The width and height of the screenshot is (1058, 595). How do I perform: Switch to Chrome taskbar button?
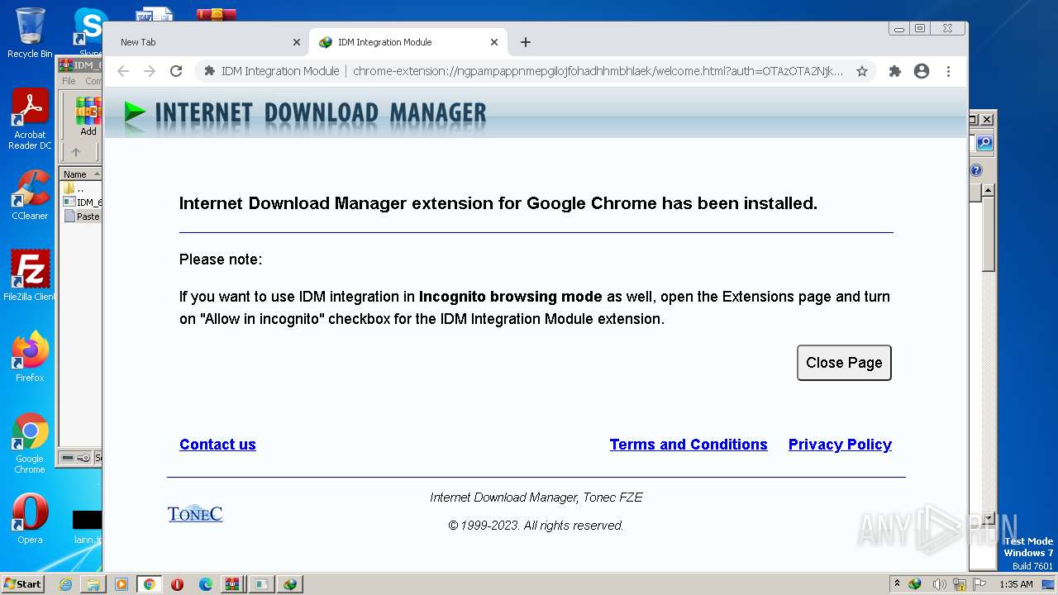click(150, 584)
